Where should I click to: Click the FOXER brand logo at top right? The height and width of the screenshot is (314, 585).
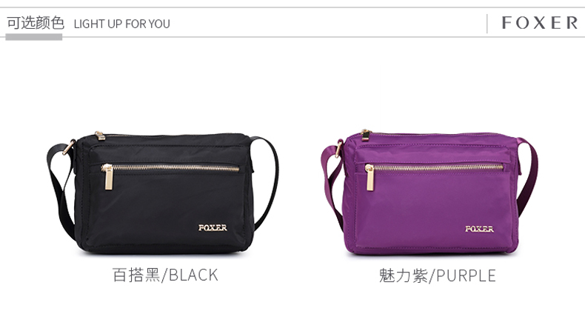coord(540,23)
